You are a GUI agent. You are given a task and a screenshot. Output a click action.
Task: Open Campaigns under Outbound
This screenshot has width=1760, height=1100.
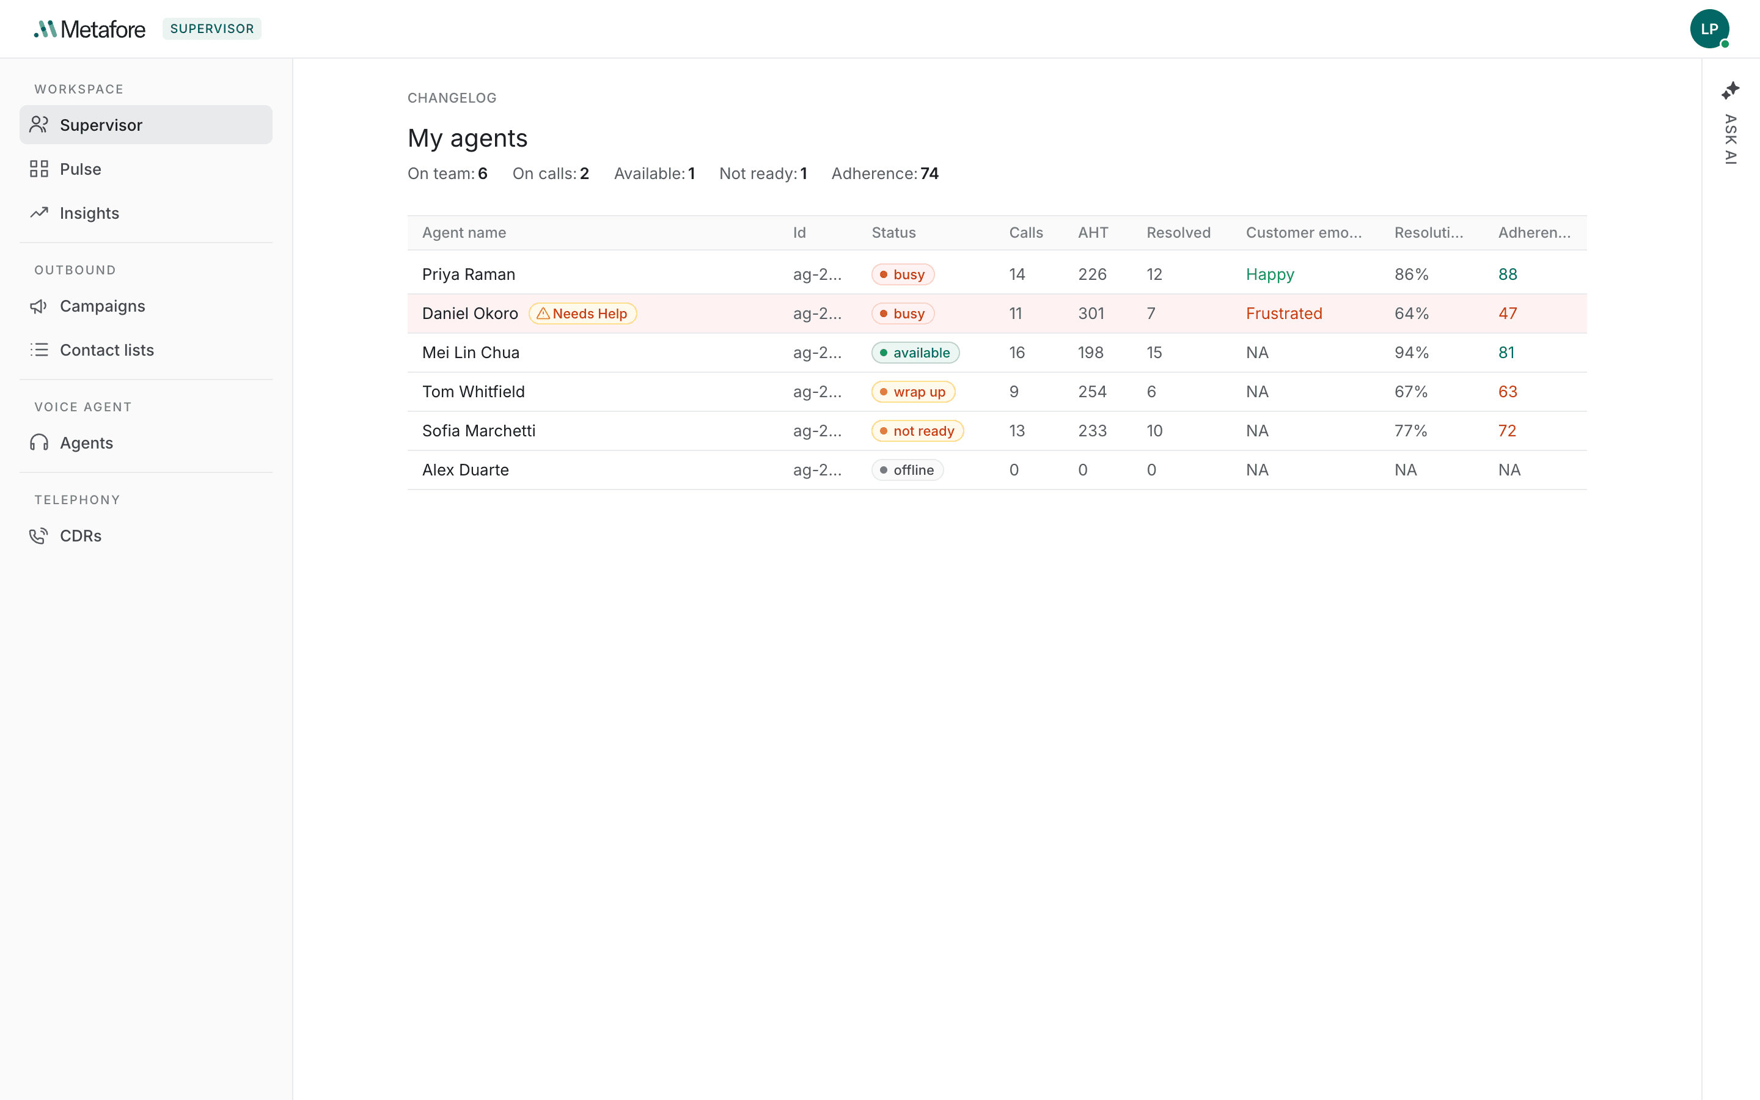[146, 306]
